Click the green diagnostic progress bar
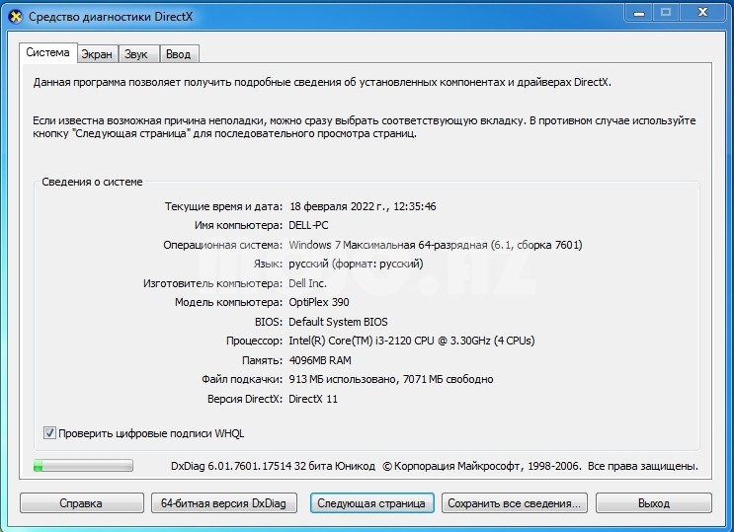734x532 pixels. [x=83, y=465]
